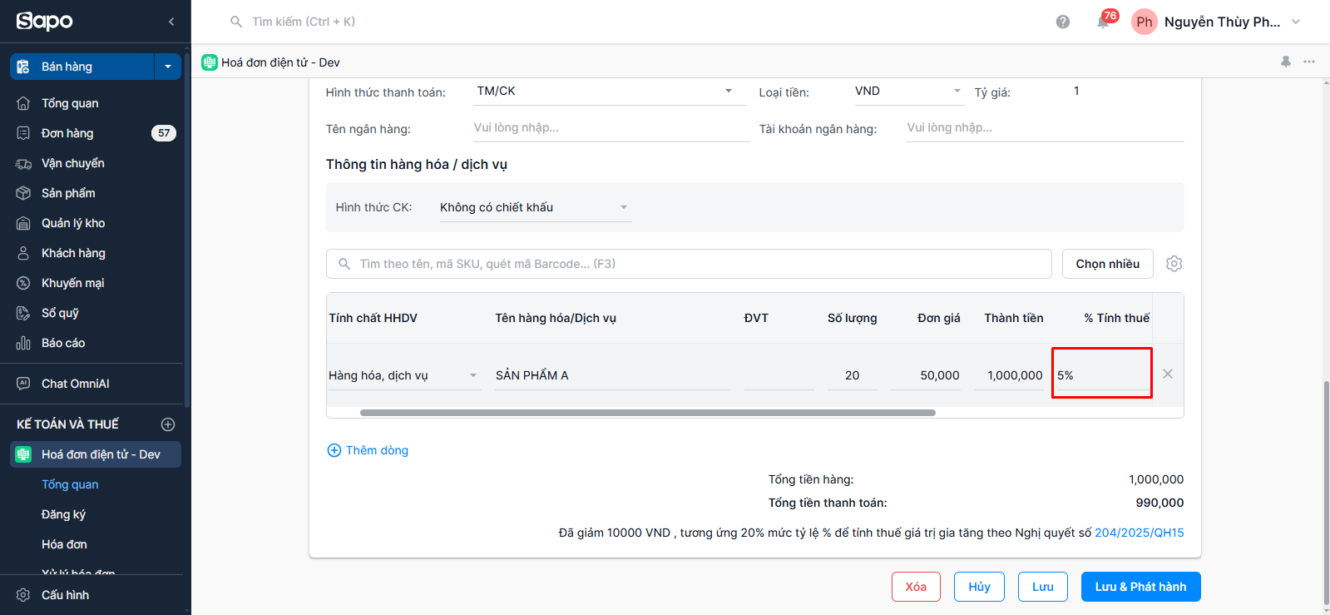The image size is (1330, 615).
Task: Click the product search field (F3)
Action: (x=689, y=264)
